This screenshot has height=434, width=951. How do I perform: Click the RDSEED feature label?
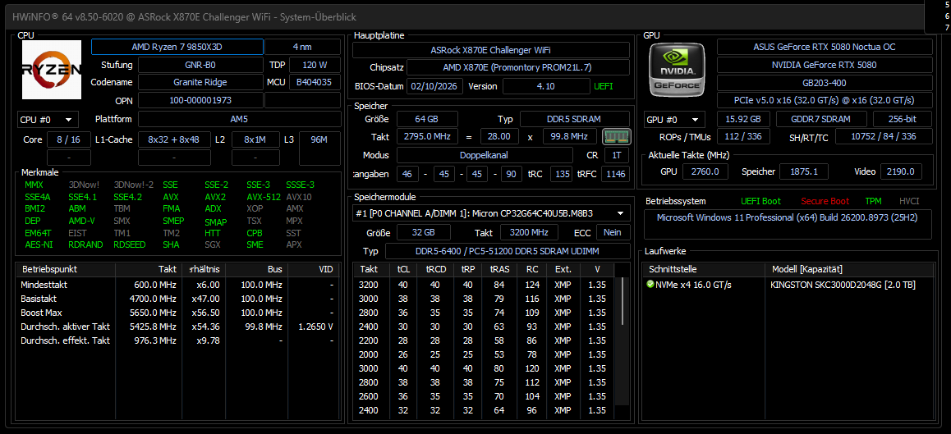129,244
